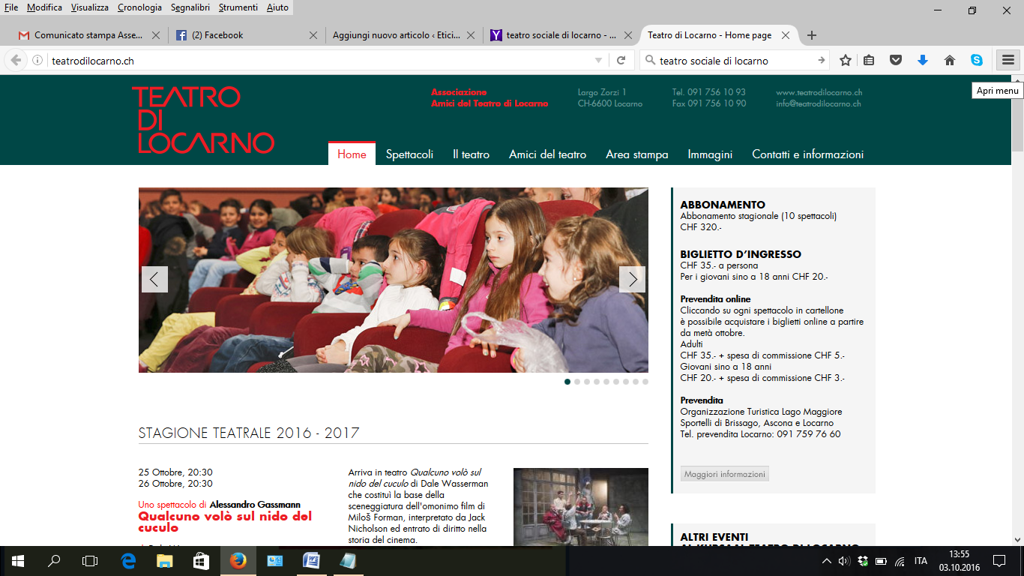
Task: Click the Qualcuno volò show thumbnail
Action: [581, 507]
